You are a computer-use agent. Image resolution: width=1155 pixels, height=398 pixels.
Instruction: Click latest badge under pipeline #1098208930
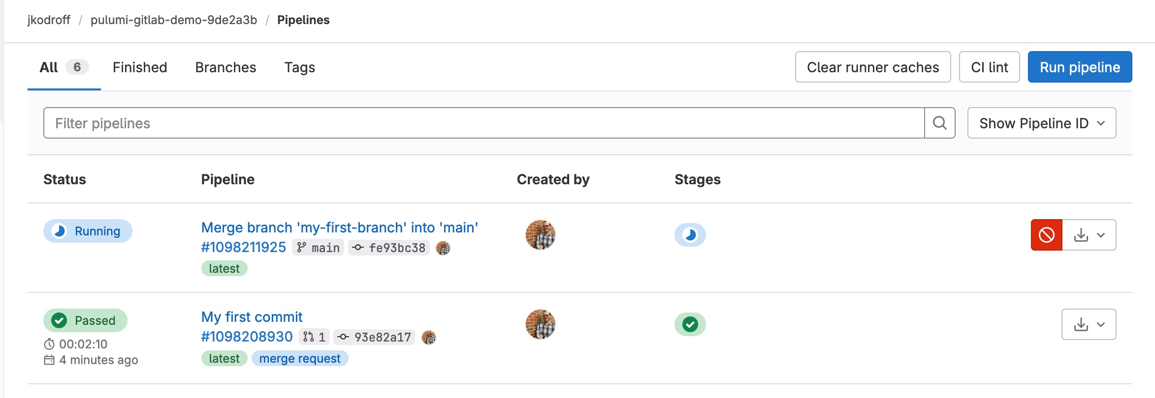224,358
